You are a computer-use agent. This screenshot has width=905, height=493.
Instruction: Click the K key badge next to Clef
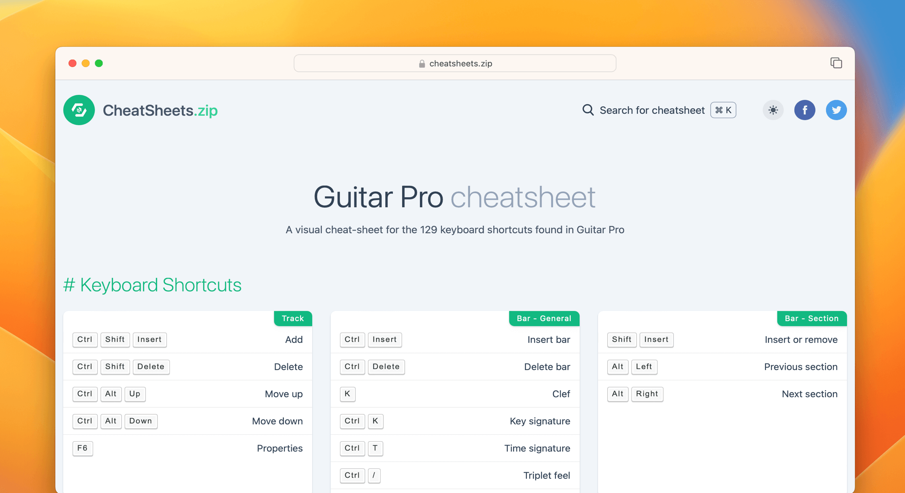pos(347,394)
